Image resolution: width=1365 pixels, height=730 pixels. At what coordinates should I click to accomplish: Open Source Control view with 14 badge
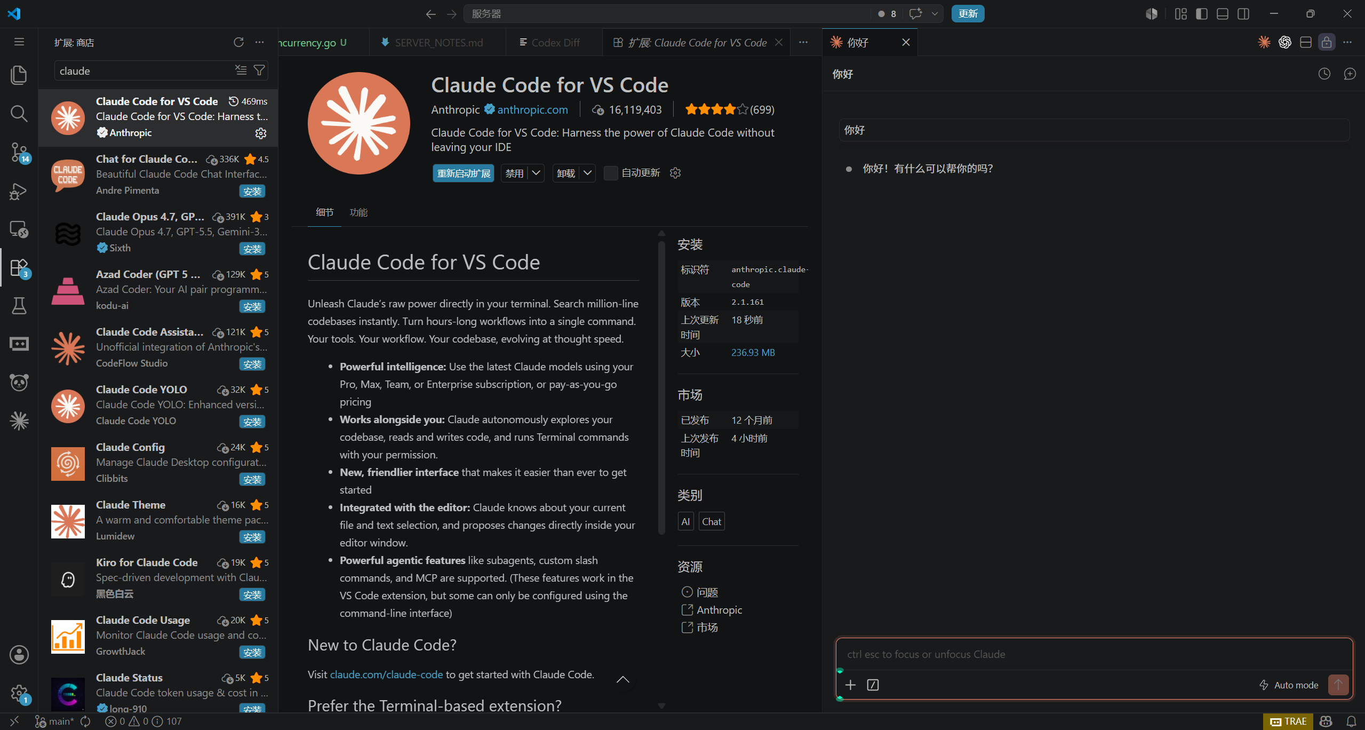(x=19, y=152)
